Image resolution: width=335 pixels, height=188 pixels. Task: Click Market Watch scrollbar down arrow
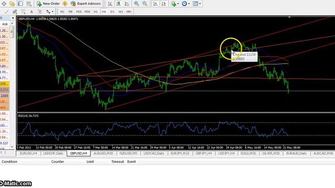point(12,147)
